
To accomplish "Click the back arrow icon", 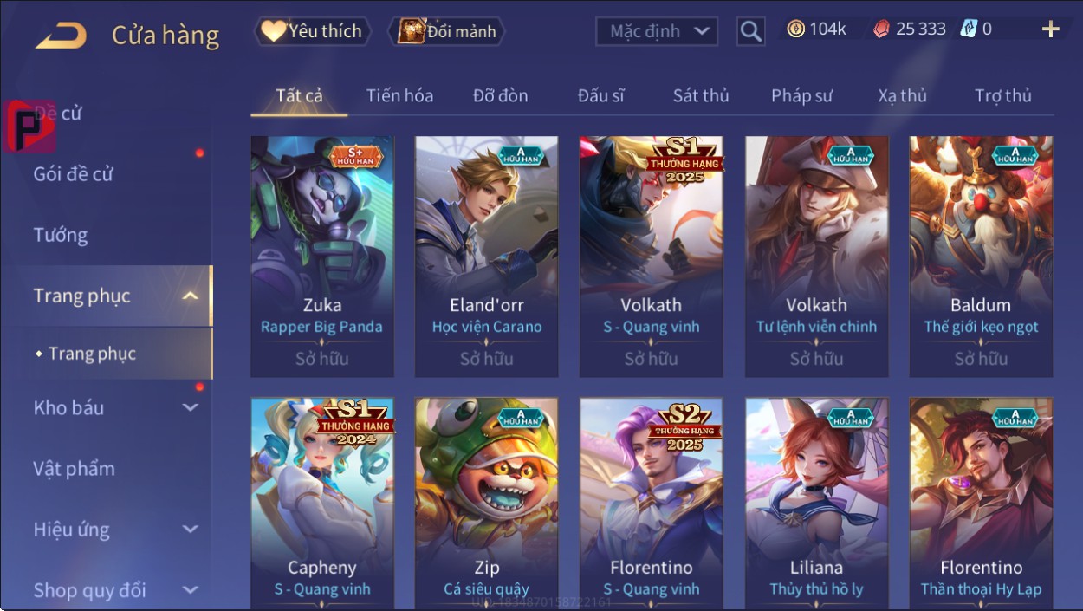I will tap(61, 36).
